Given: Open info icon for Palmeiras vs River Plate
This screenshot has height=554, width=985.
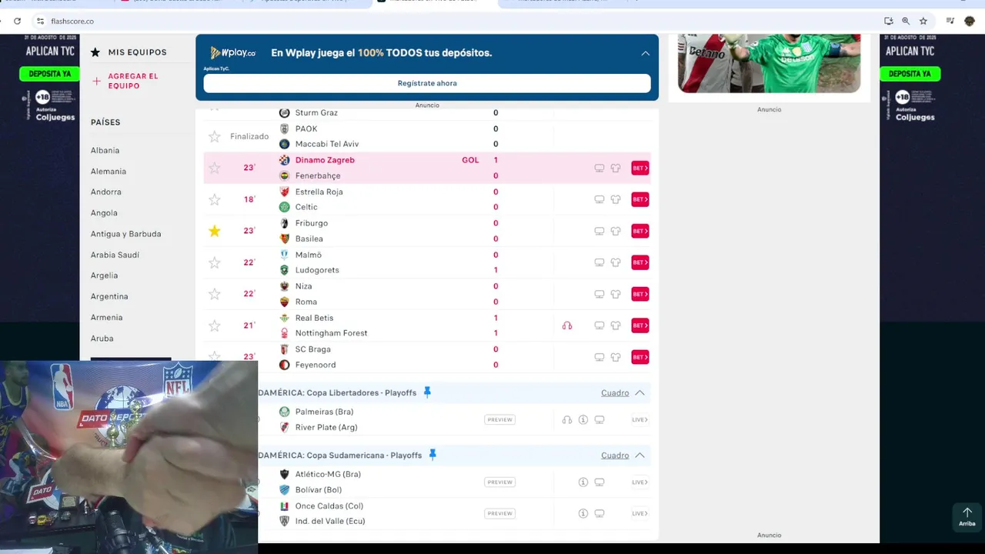Looking at the screenshot, I should (583, 420).
